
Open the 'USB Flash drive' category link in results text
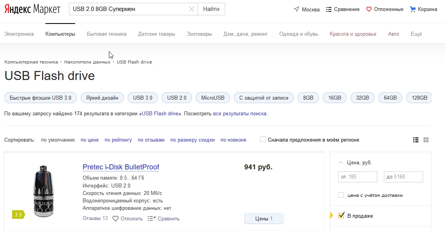tap(160, 114)
